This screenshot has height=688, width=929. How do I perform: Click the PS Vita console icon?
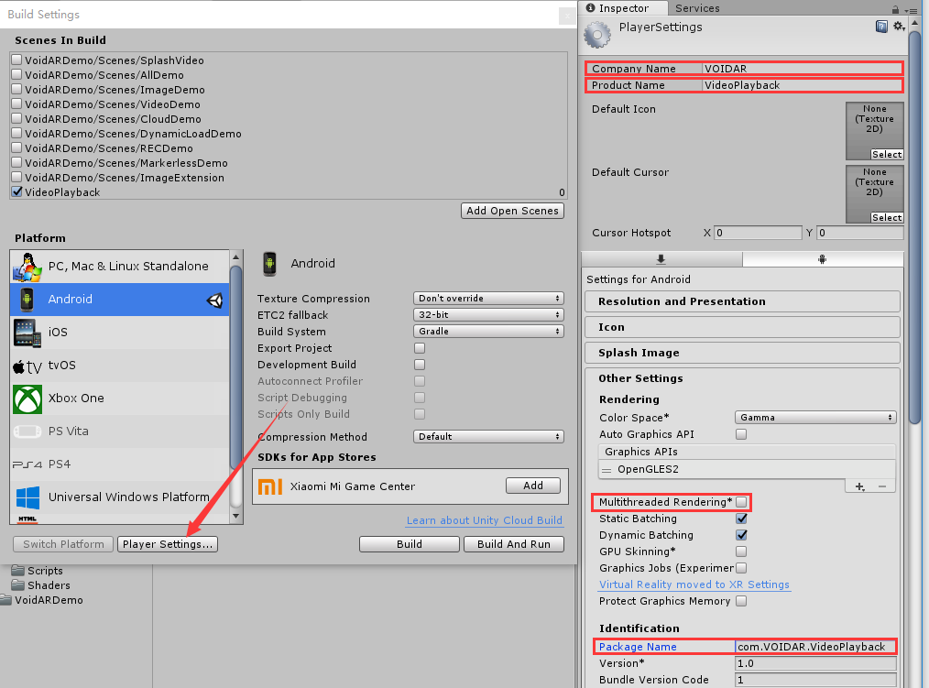tap(27, 431)
